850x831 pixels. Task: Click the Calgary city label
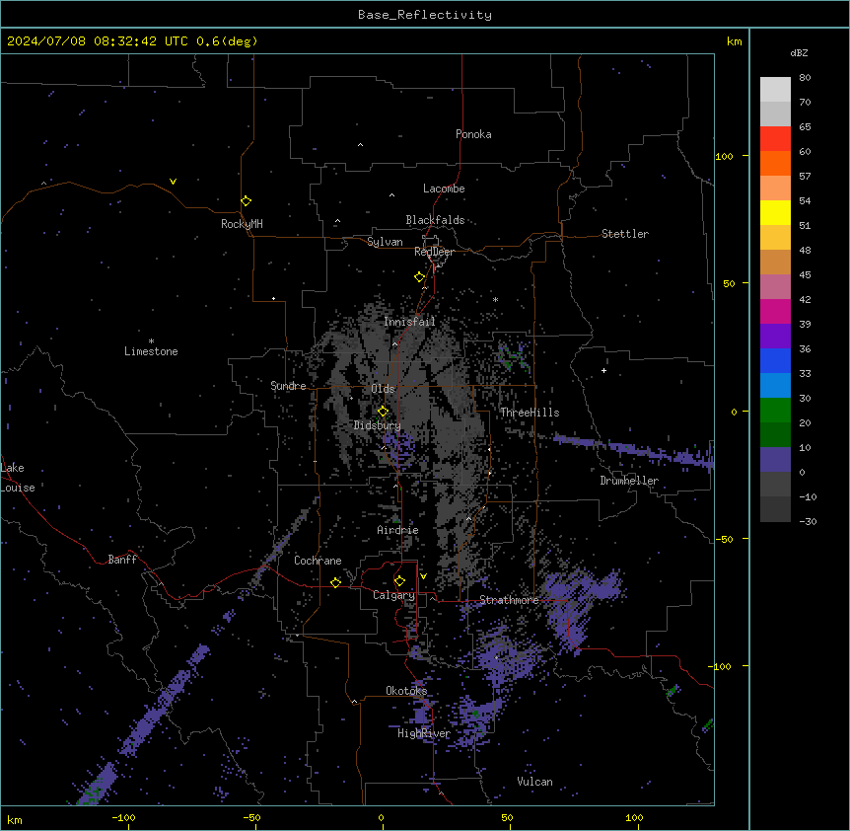click(394, 595)
